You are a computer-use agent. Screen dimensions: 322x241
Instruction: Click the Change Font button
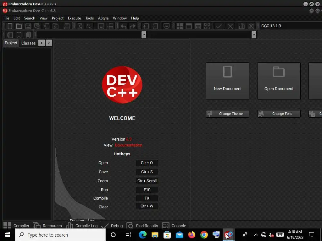pos(279,114)
